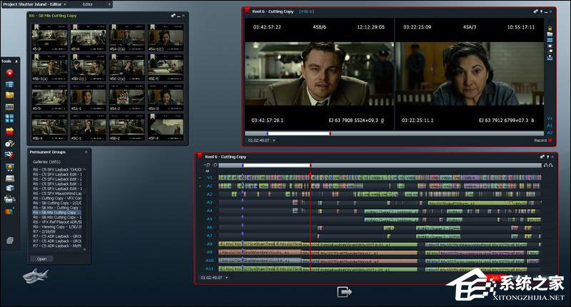
Task: Open the color bars video tool
Action: point(9,211)
